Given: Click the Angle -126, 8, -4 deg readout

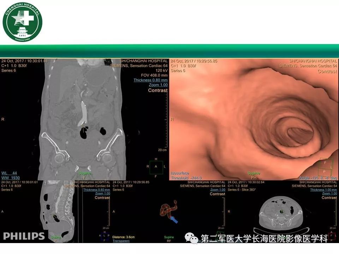Looking at the screenshot, I should pos(318,178).
